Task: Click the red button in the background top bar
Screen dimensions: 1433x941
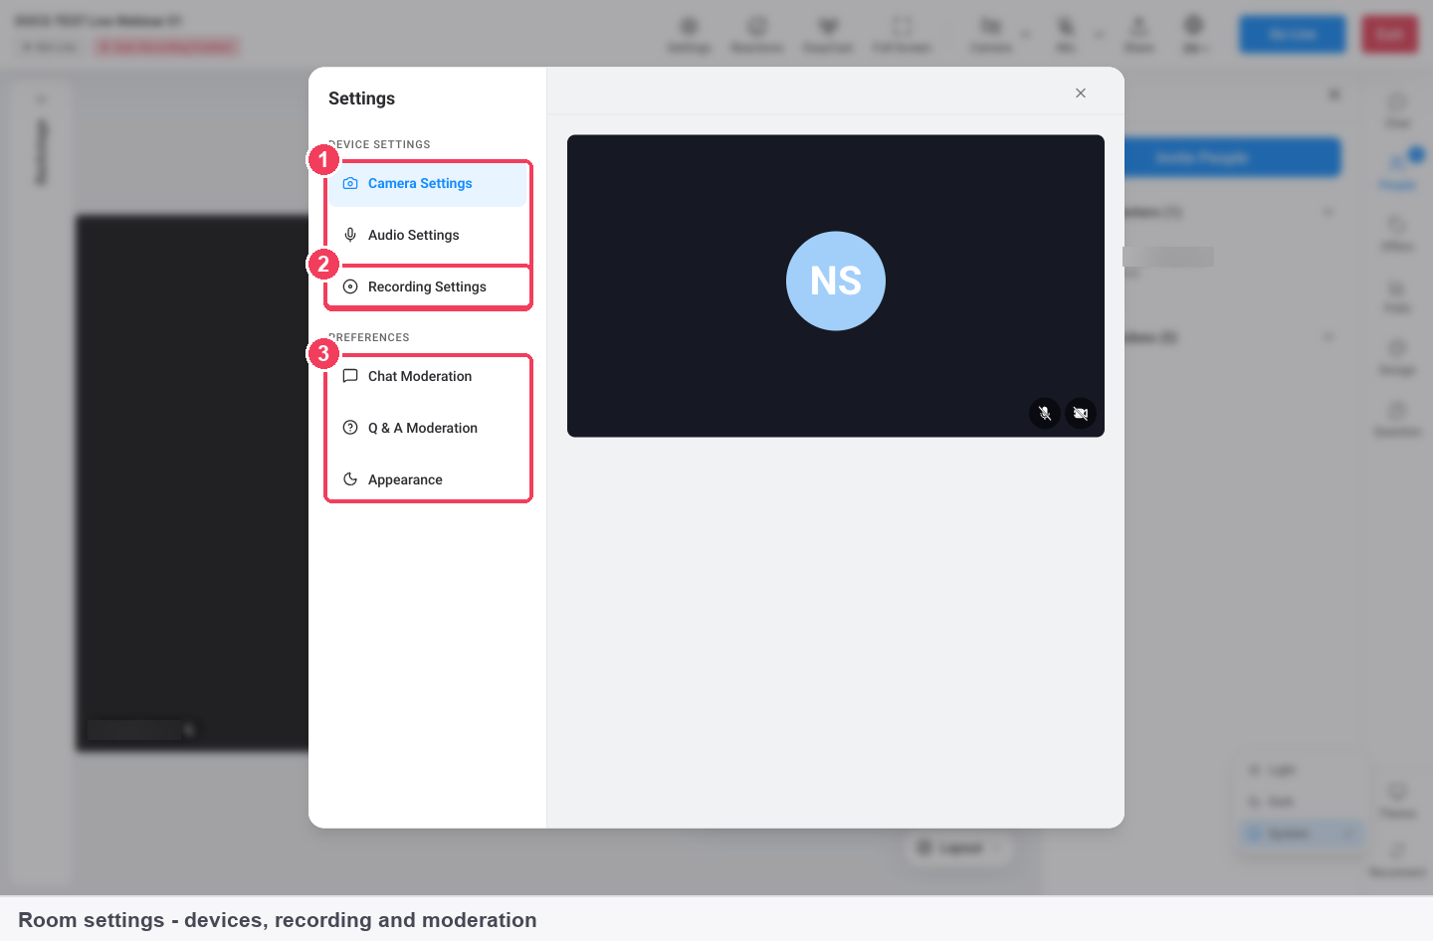Action: [1389, 35]
